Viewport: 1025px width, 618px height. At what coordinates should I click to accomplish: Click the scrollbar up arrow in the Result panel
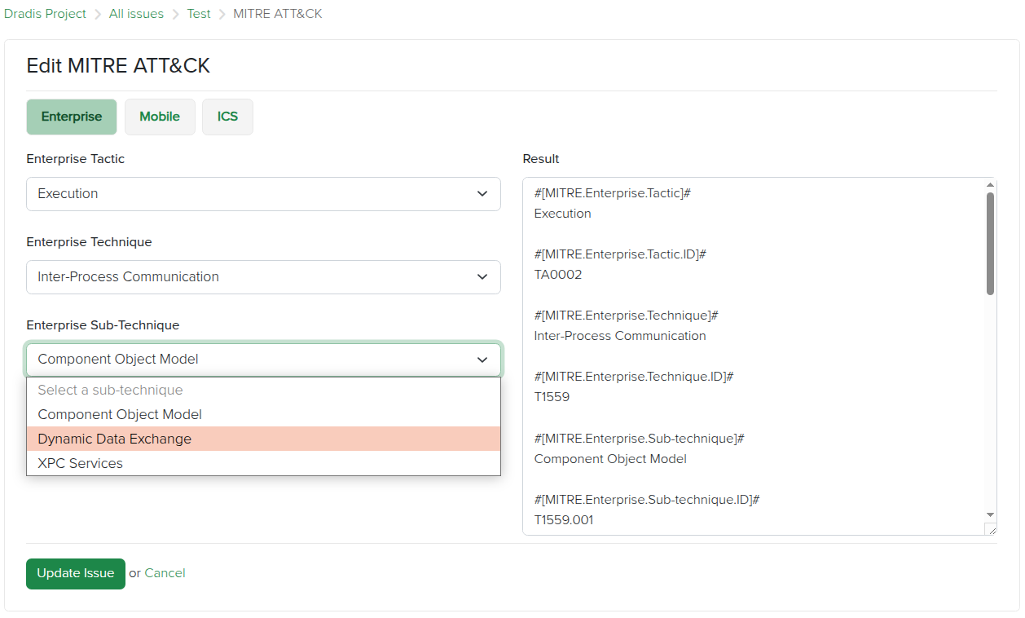coord(990,183)
